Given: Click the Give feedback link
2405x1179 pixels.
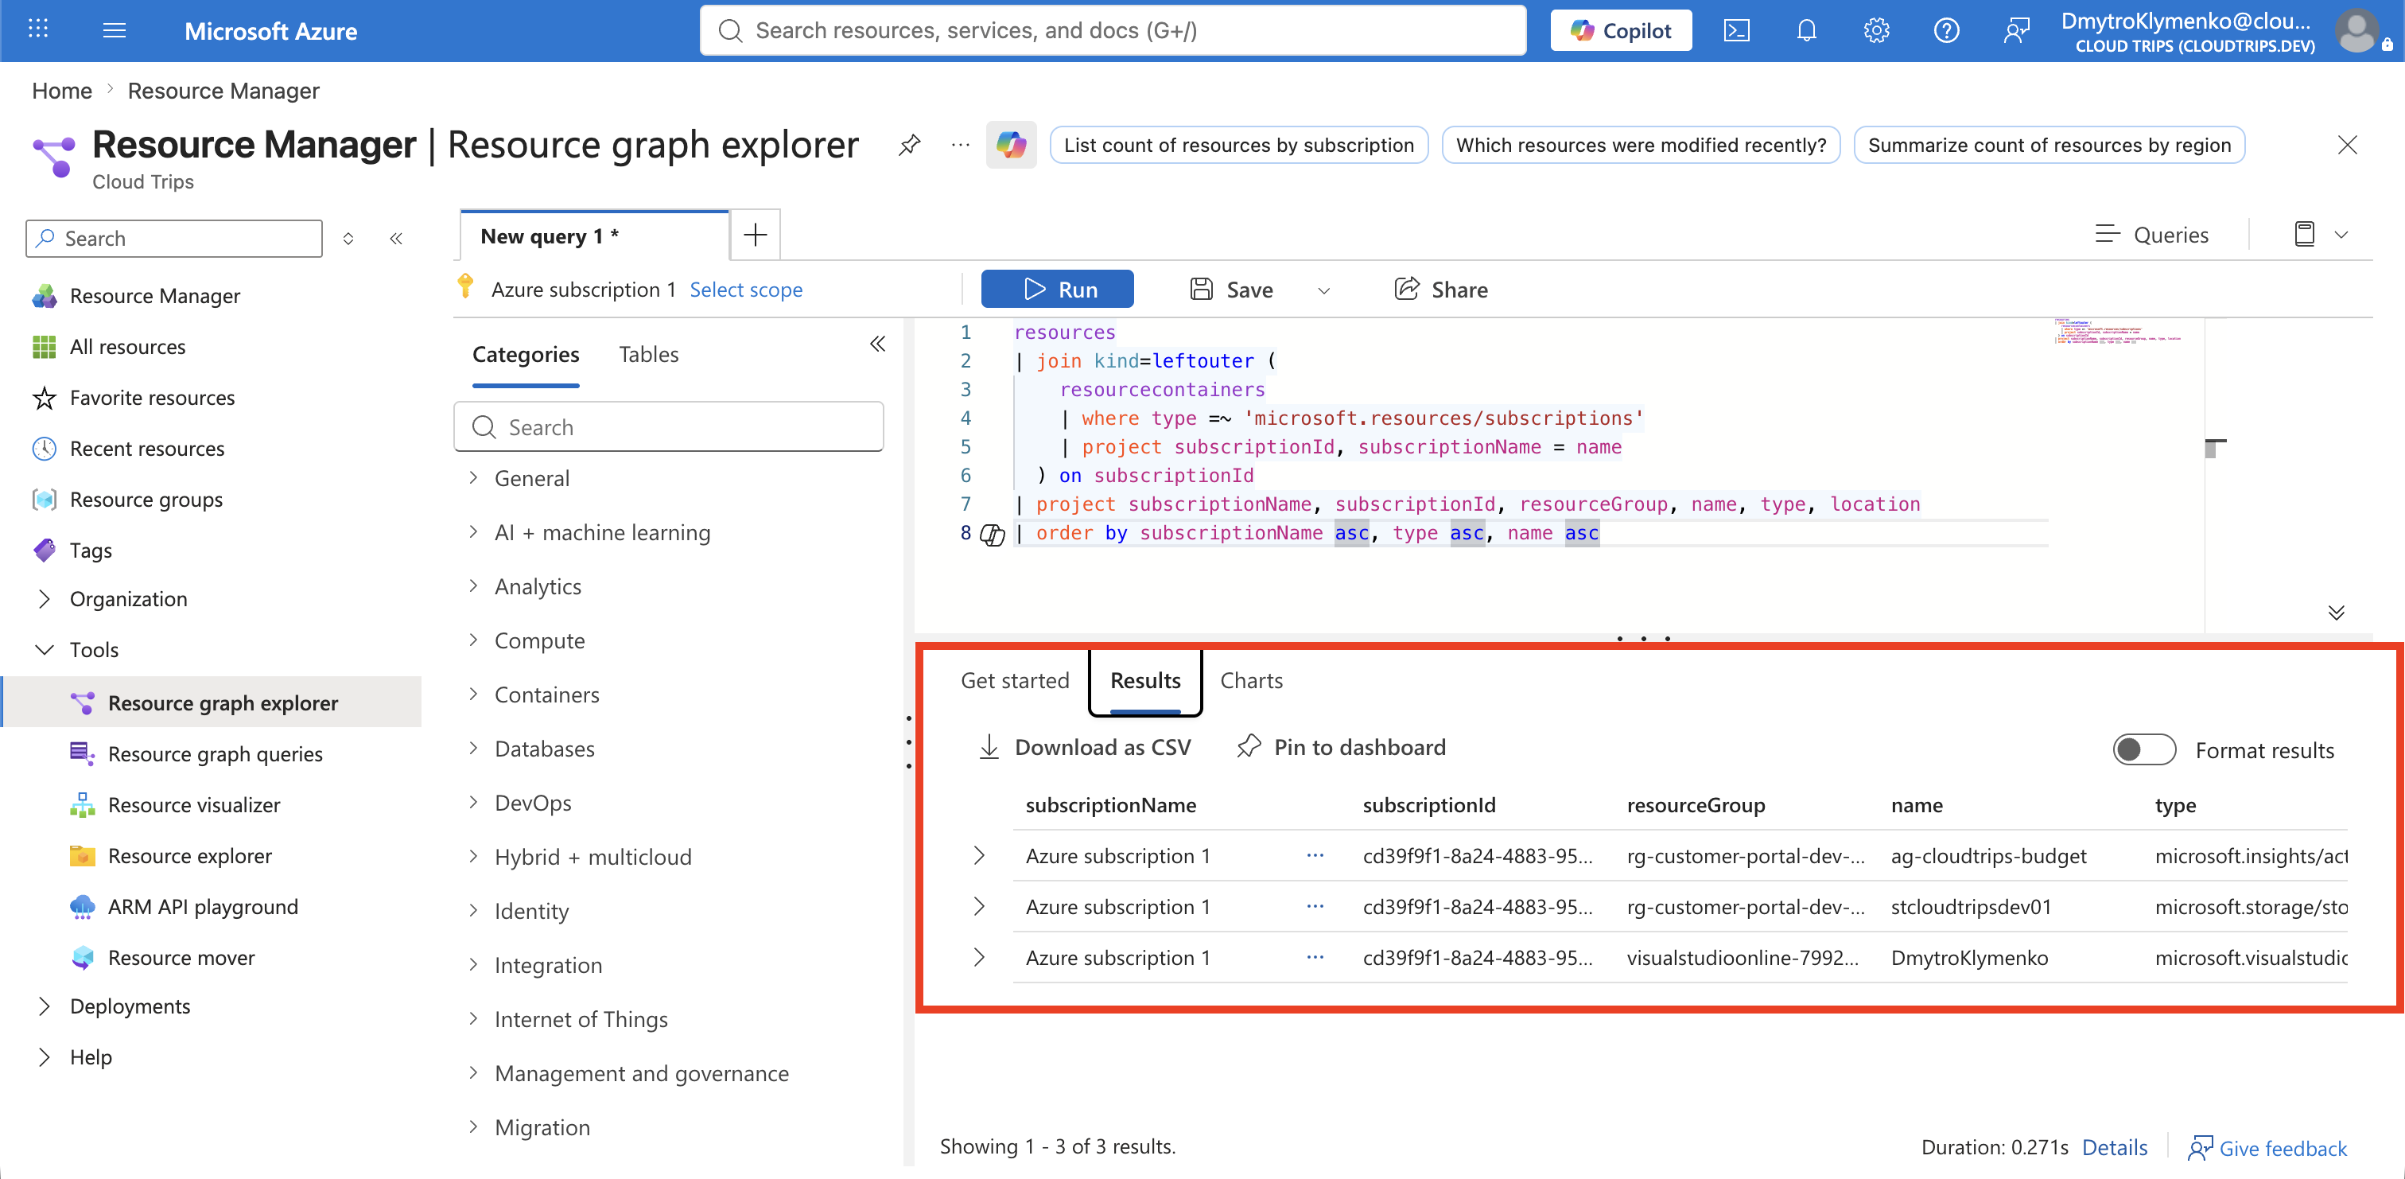Looking at the screenshot, I should coord(2267,1147).
